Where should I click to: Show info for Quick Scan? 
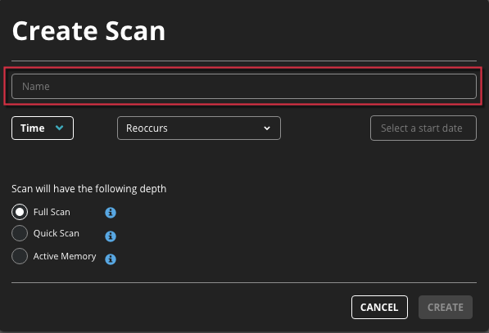[x=111, y=236]
